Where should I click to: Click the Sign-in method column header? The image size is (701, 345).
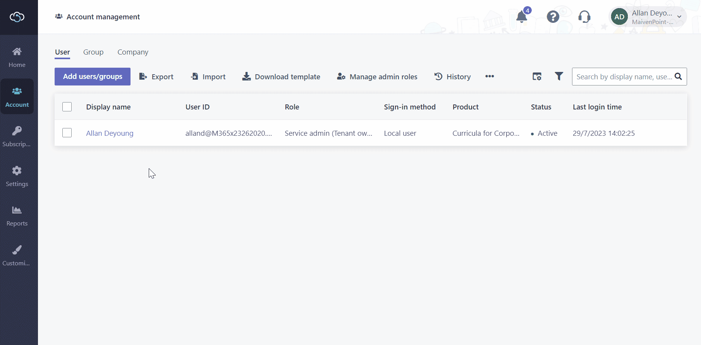click(410, 107)
